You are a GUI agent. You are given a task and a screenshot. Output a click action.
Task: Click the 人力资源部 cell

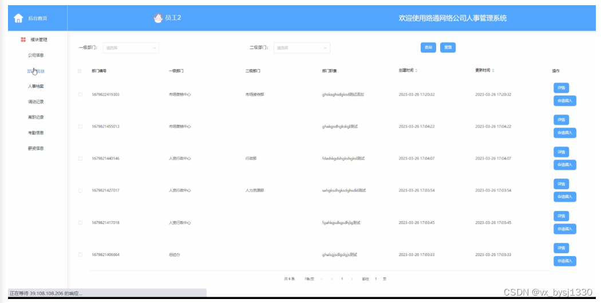point(255,190)
